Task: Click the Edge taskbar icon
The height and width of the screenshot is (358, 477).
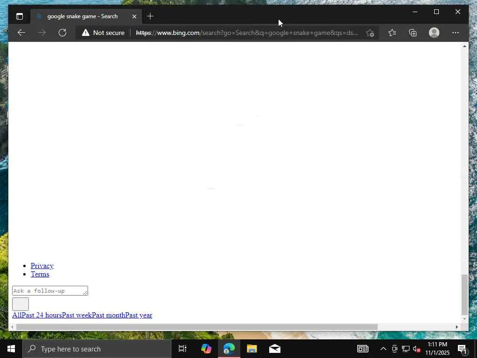Action: [x=229, y=349]
